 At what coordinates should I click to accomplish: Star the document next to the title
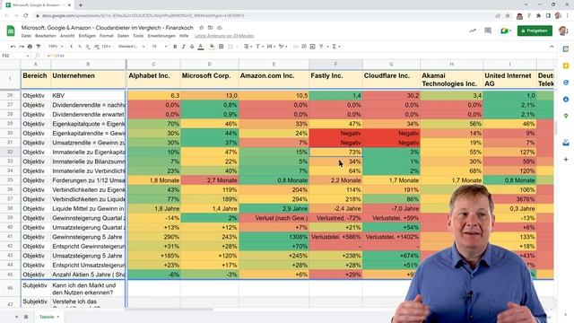(201, 28)
